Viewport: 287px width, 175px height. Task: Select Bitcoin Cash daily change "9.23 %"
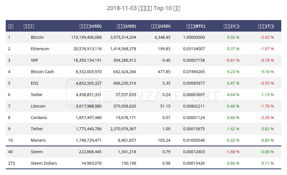233,72
